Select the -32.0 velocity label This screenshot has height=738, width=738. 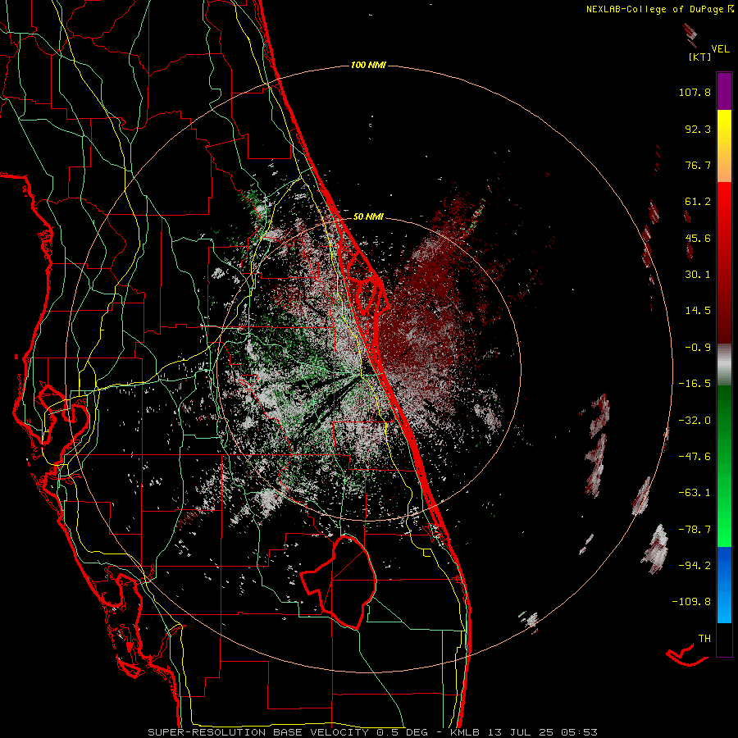(x=695, y=421)
